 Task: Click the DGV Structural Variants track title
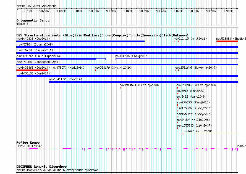(102, 35)
